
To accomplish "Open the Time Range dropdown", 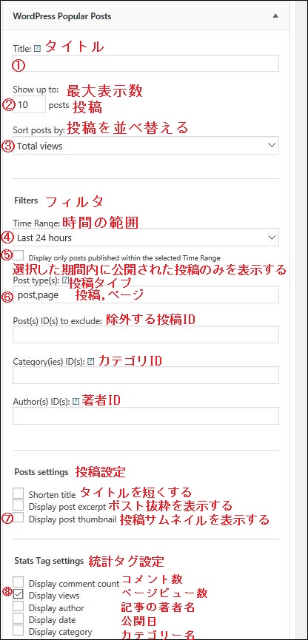I will 146,238.
